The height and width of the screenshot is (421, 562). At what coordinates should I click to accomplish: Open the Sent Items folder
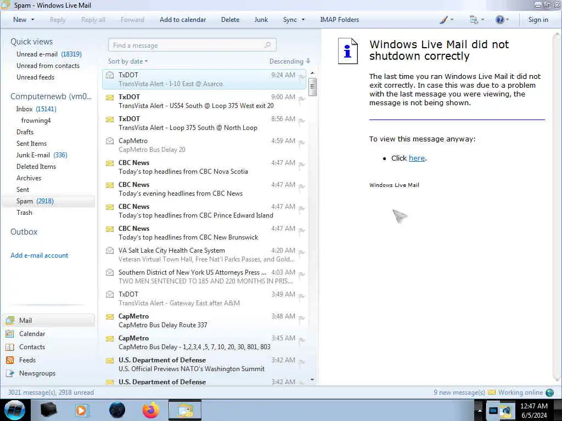tap(31, 143)
